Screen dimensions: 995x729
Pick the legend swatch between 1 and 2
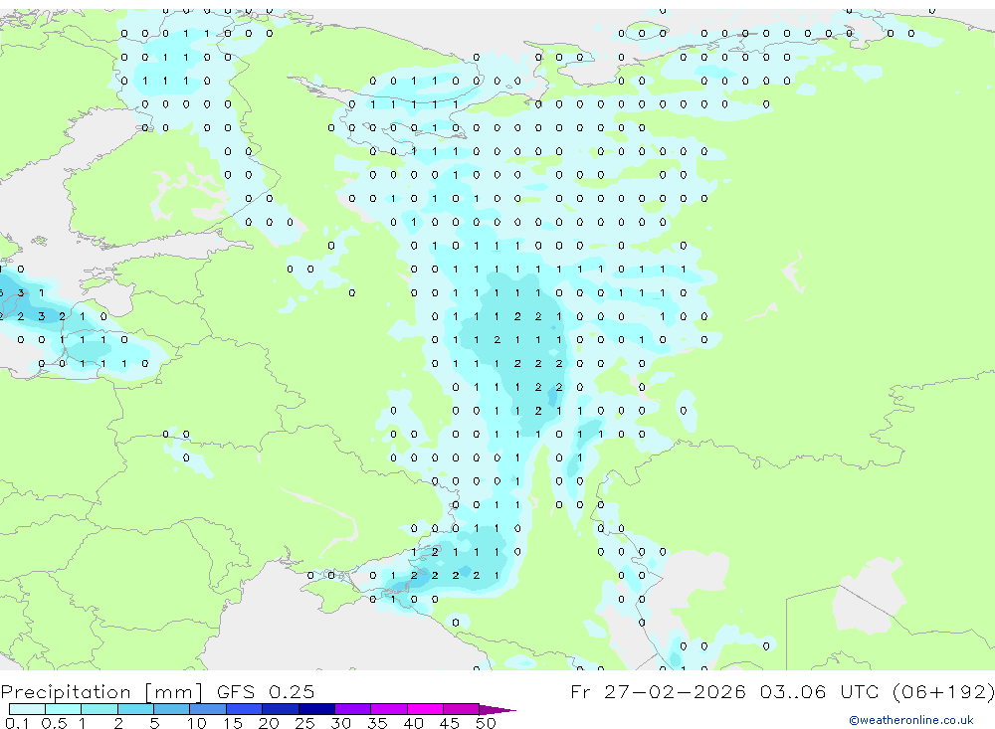pos(99,709)
